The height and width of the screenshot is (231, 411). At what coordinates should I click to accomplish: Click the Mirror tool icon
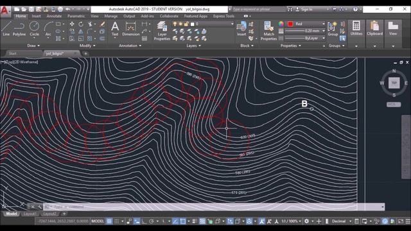pyautogui.click(x=81, y=31)
